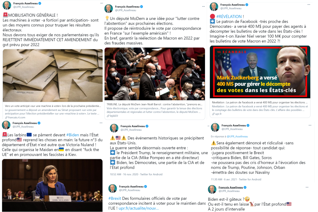Viewport: 318px width, 212px height.
Task: Open the Amb. Nuland hearing photo
Action: click(x=52, y=185)
